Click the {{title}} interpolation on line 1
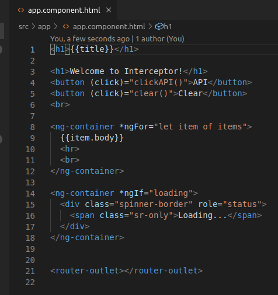 pyautogui.click(x=92, y=49)
